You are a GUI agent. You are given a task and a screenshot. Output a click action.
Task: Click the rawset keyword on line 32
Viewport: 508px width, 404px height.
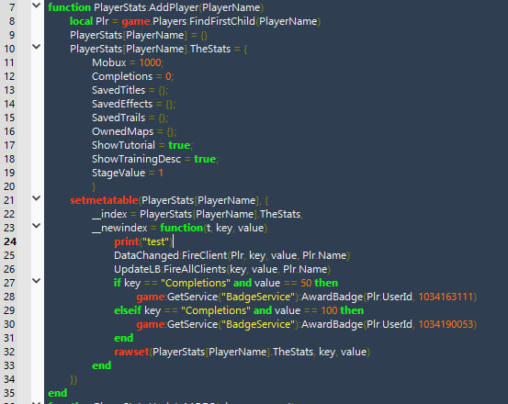point(131,352)
